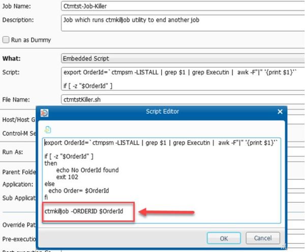The height and width of the screenshot is (252, 305).
Task: Confirm the script with the OK button
Action: click(224, 238)
